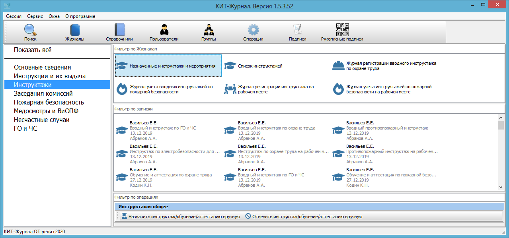Image resolution: width=509 pixels, height=238 pixels.
Task: Open Справочники reference books icon
Action: [x=119, y=33]
